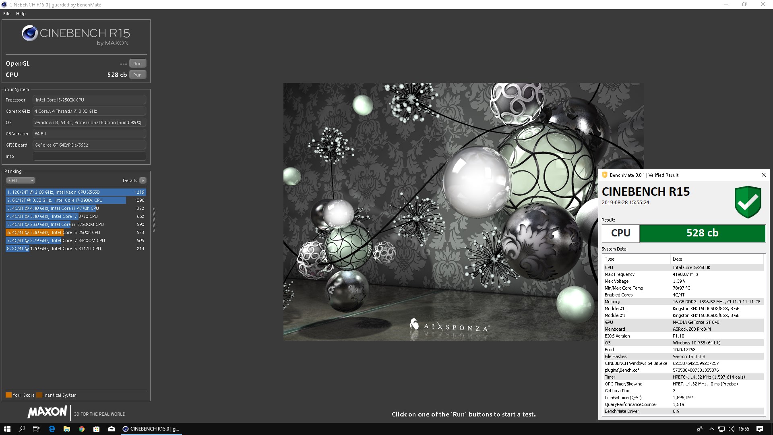
Task: Run the CPU benchmark test
Action: point(138,75)
